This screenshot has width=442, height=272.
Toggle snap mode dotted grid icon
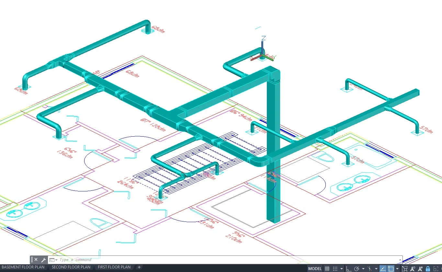335,269
